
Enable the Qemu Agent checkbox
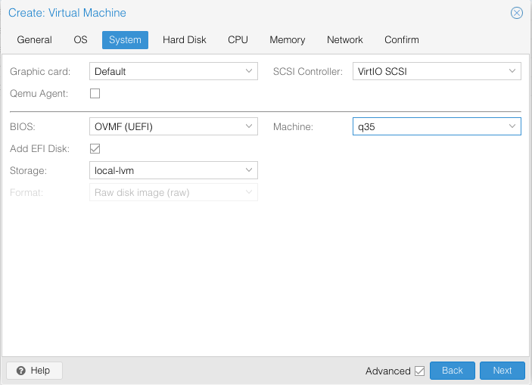[95, 93]
